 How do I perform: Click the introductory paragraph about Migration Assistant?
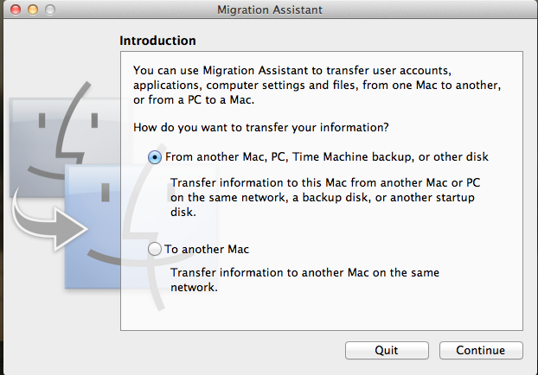(x=317, y=85)
